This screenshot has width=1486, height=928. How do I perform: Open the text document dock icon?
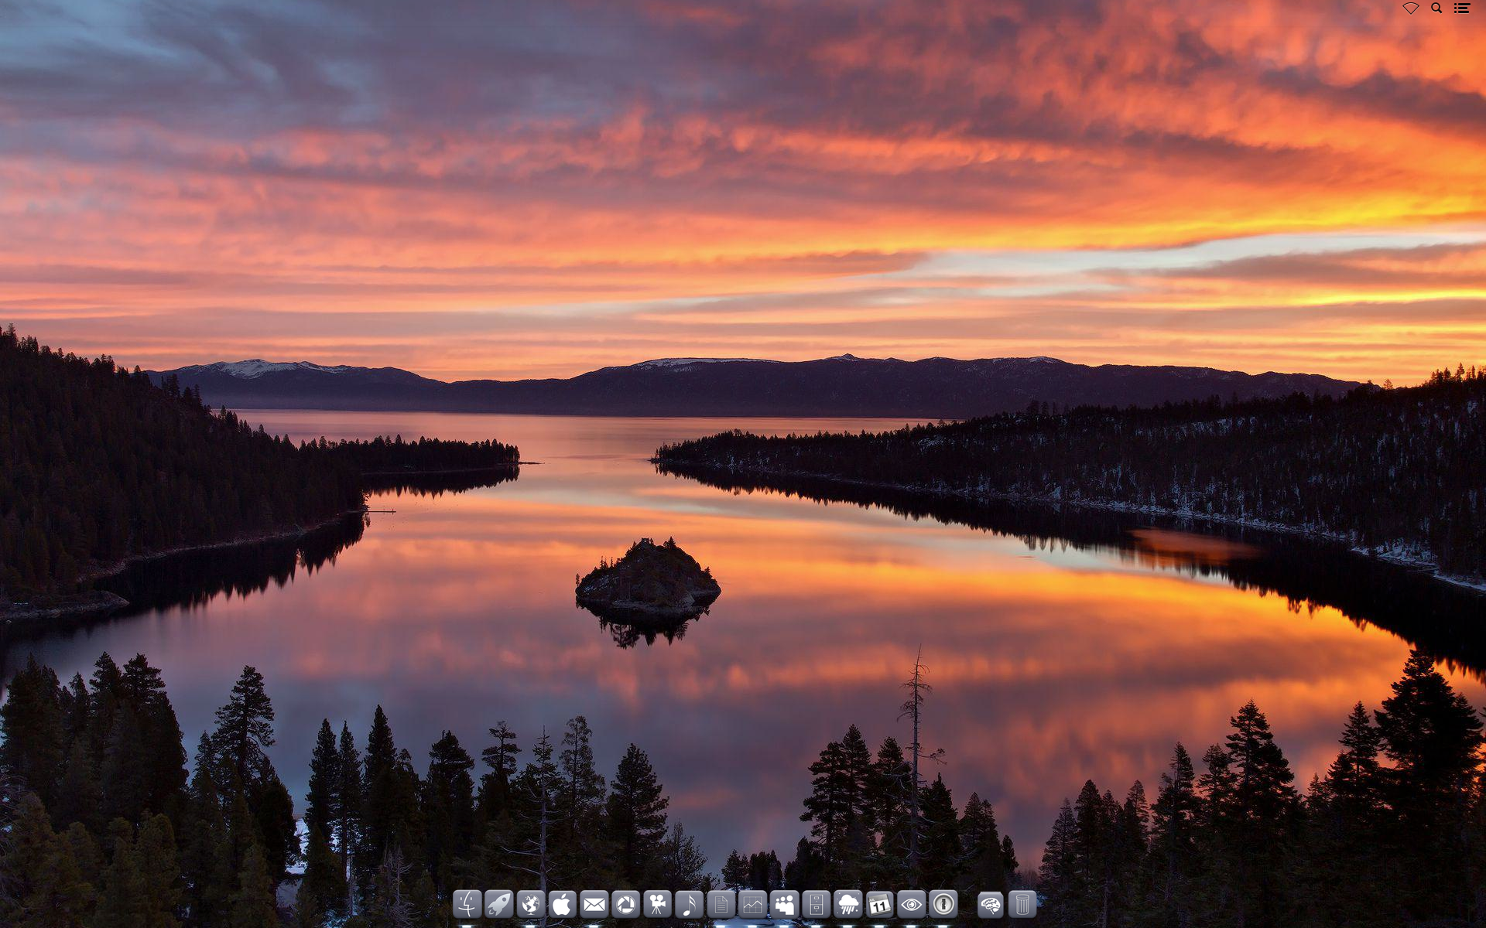click(x=721, y=903)
